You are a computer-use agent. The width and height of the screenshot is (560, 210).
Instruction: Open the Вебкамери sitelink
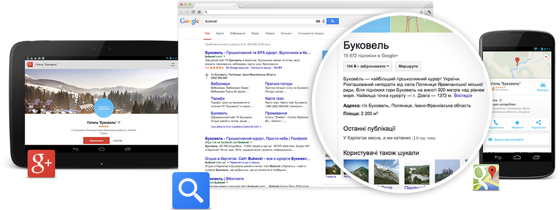pos(221,84)
